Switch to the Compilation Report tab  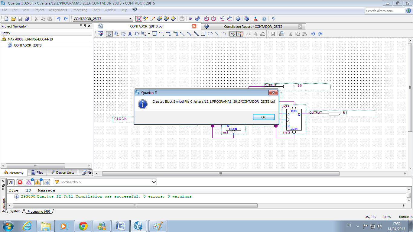point(253,26)
